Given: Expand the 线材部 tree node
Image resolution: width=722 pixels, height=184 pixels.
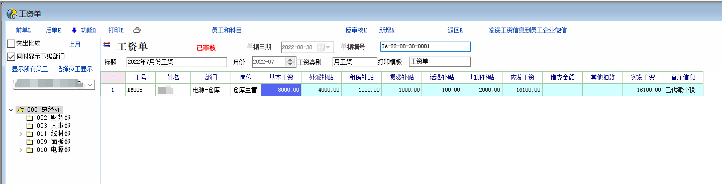Looking at the screenshot, I should click(21, 134).
